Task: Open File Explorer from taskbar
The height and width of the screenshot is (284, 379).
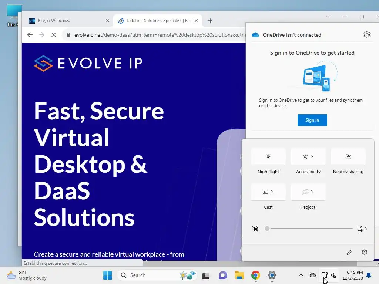Action: [239, 275]
